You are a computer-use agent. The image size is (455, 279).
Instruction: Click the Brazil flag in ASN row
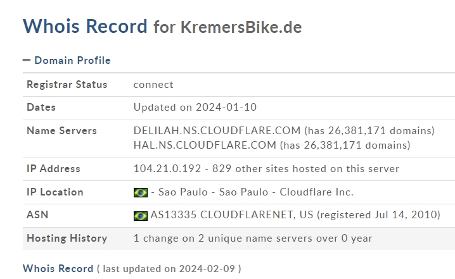(141, 216)
